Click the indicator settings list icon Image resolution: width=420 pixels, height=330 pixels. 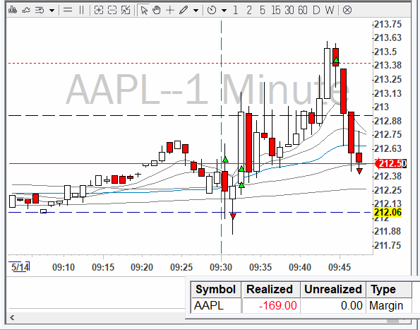[x=40, y=10]
